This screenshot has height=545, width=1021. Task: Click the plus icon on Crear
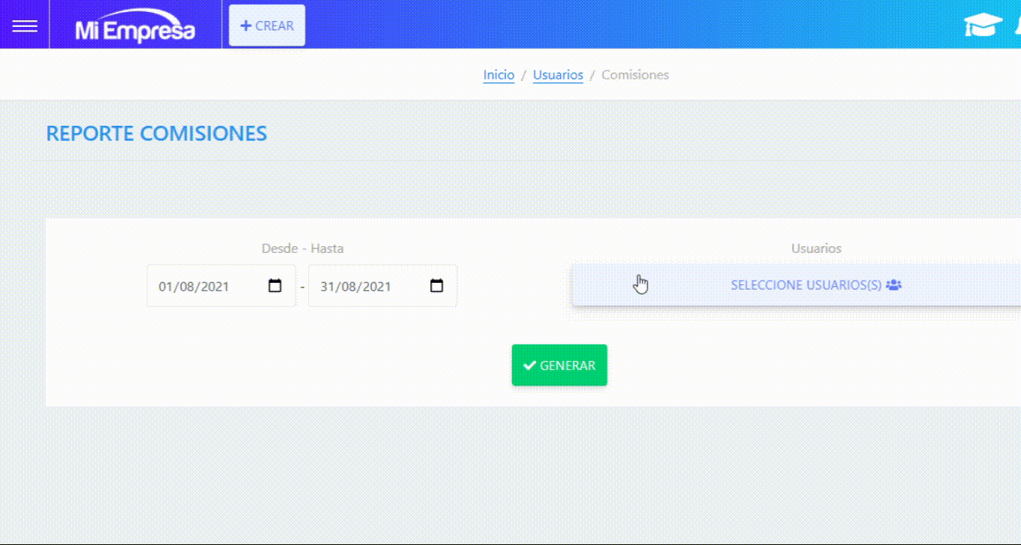click(246, 25)
